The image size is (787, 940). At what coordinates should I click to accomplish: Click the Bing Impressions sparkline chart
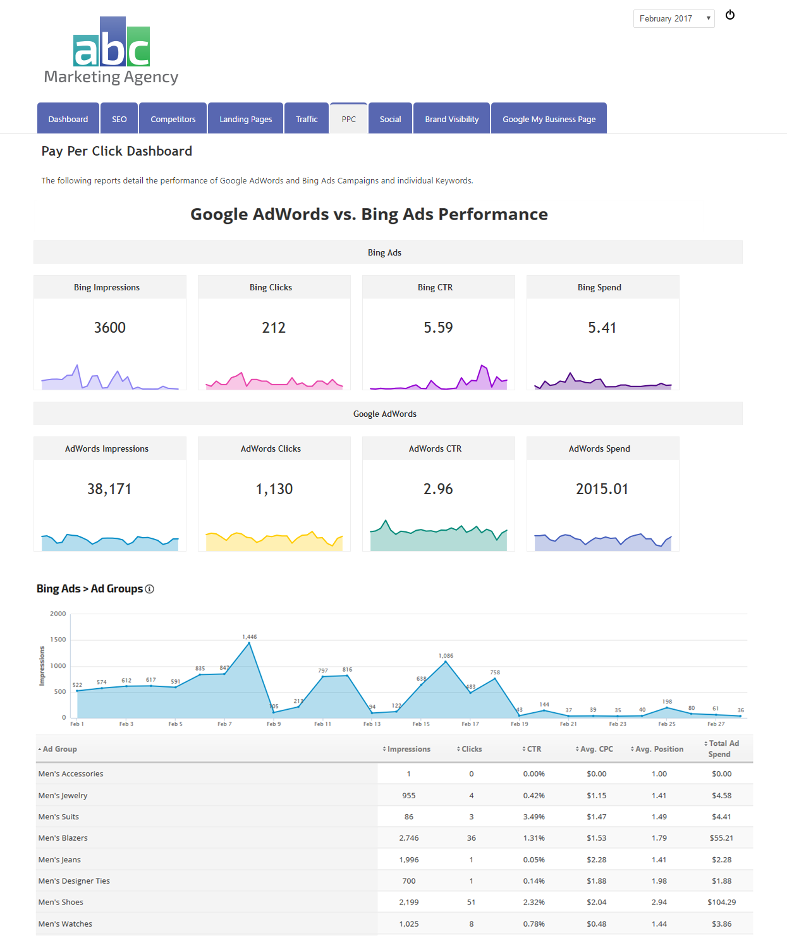click(x=110, y=378)
